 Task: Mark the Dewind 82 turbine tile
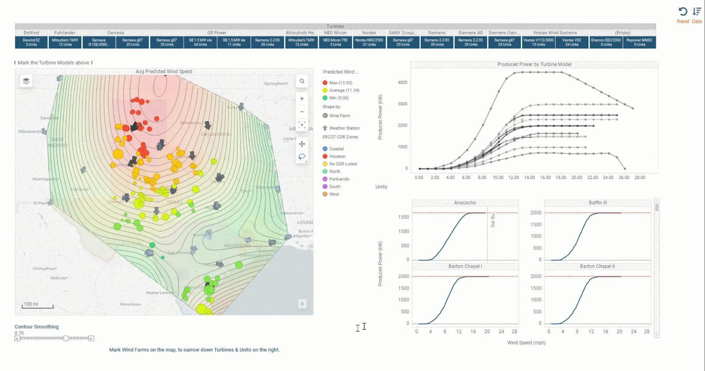31,42
